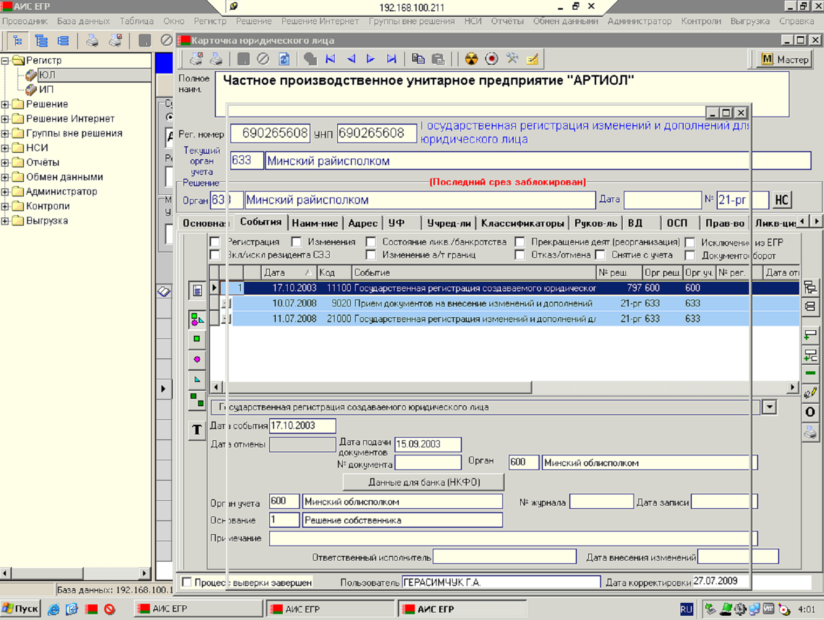The width and height of the screenshot is (824, 620).
Task: Go to the first record using the navigation arrow
Action: coord(330,59)
